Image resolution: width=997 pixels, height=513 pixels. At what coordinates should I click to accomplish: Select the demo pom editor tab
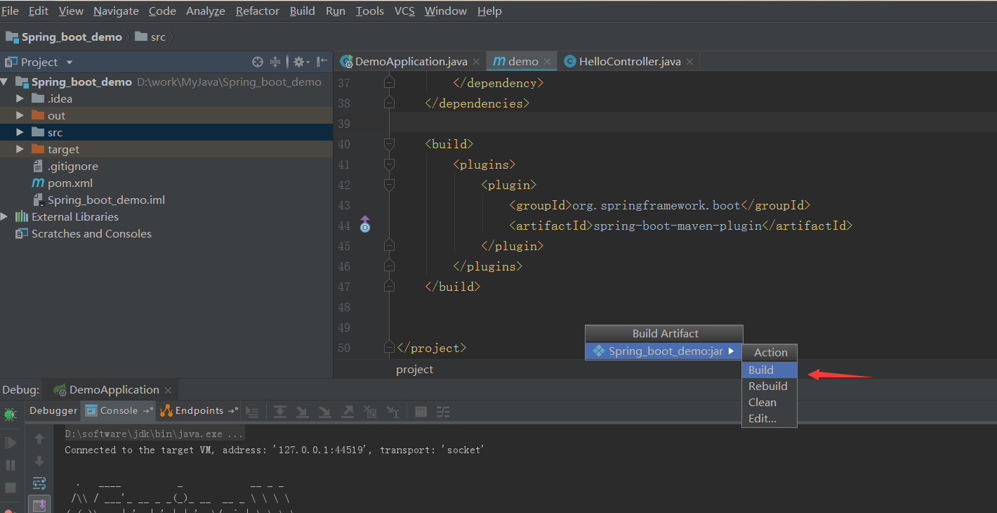pos(523,62)
